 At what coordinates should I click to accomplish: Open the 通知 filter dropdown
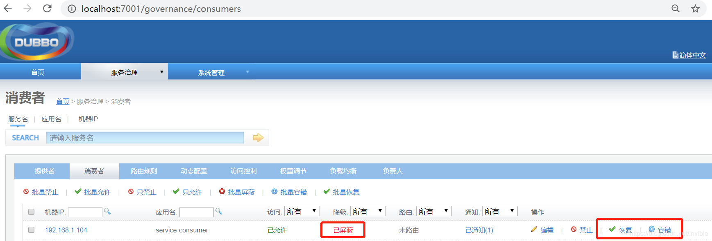500,211
